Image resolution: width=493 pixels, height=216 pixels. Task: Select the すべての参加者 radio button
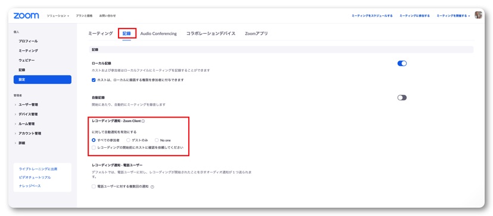[x=93, y=140]
